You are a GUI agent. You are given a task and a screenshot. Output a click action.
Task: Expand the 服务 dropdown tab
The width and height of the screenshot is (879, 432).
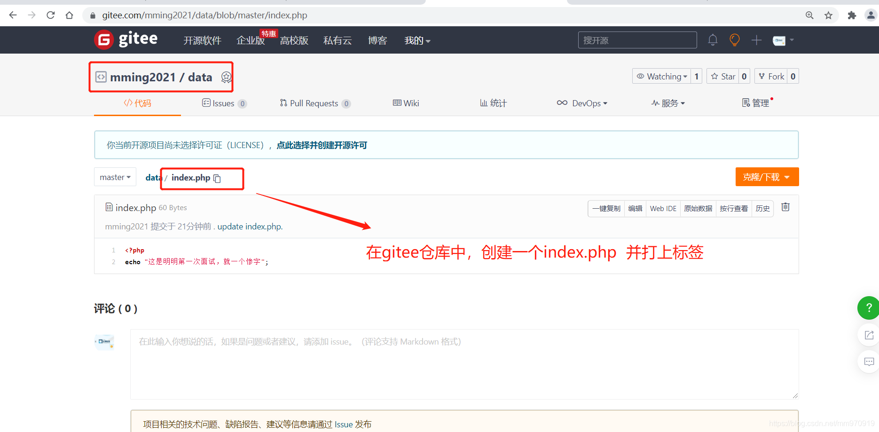point(668,103)
